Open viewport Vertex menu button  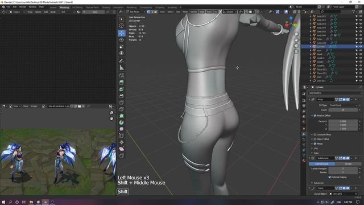(193, 11)
